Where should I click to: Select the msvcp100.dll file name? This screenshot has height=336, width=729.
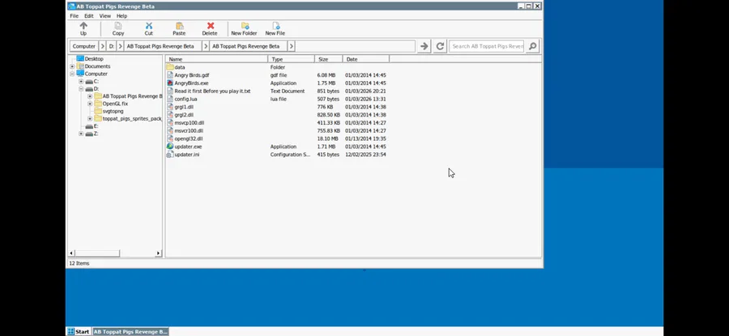point(190,123)
